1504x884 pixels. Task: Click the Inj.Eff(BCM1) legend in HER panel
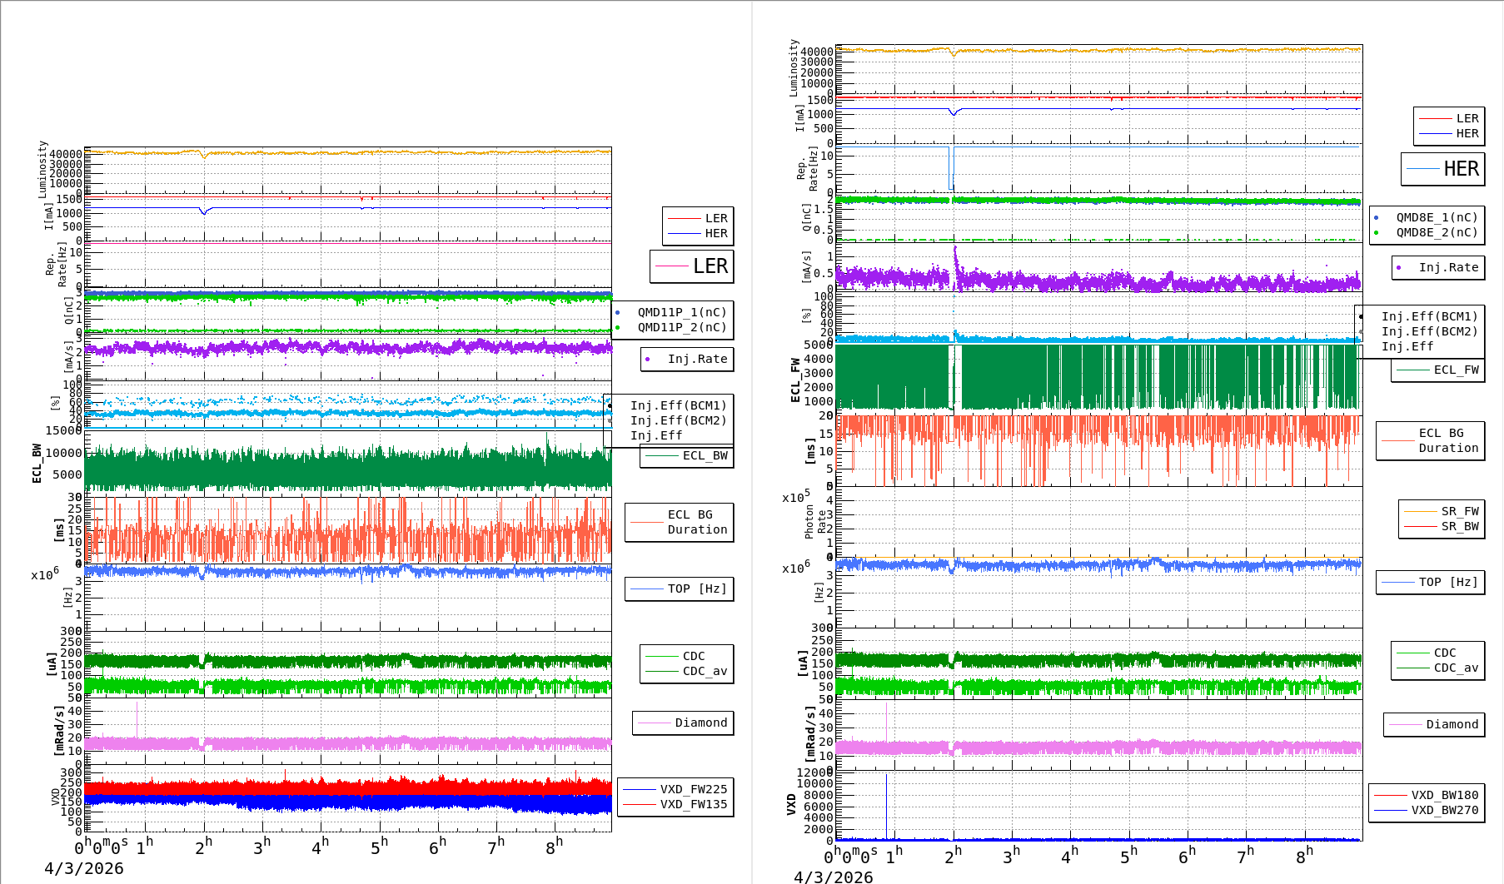[1429, 316]
